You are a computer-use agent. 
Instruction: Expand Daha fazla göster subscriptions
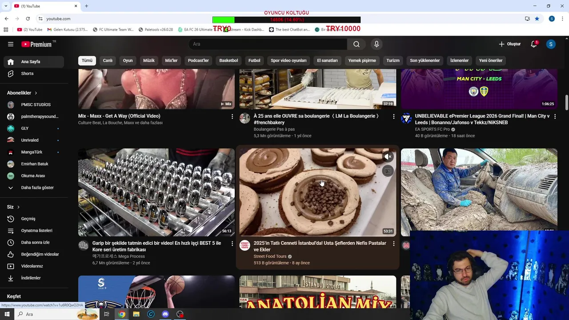tap(34, 188)
